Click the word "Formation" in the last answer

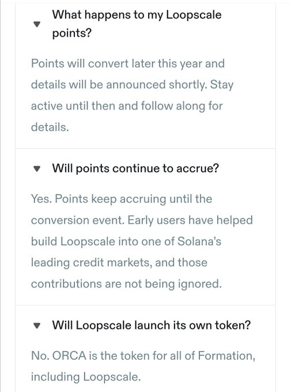225,356
